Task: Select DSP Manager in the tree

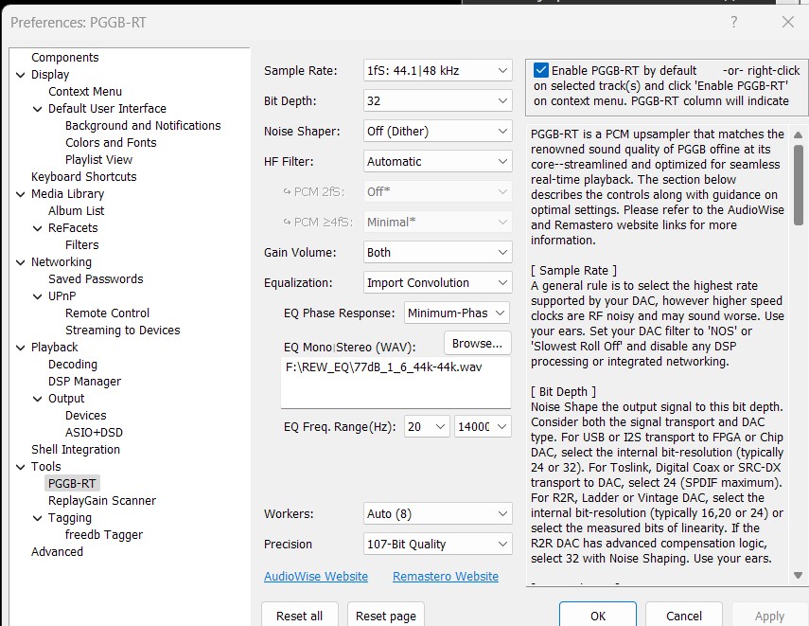Action: click(x=84, y=382)
